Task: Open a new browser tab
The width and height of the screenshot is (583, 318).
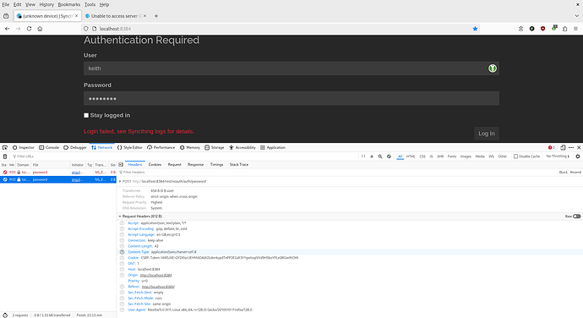Action: point(156,16)
